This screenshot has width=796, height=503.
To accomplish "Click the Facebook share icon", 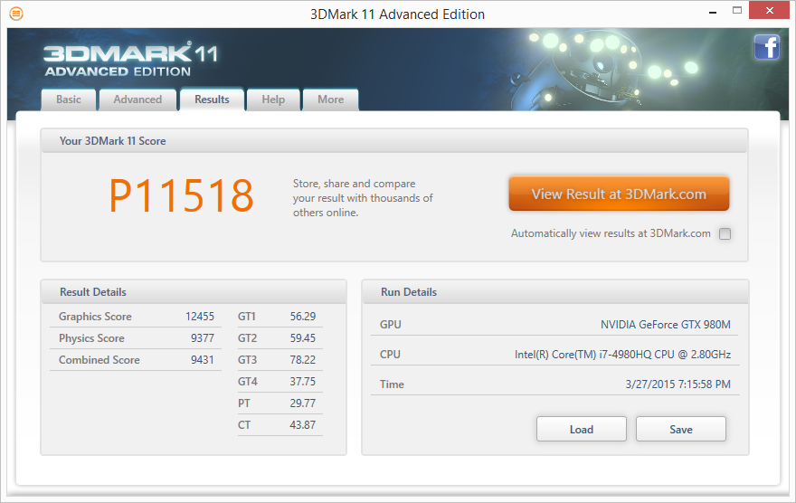I will (766, 47).
